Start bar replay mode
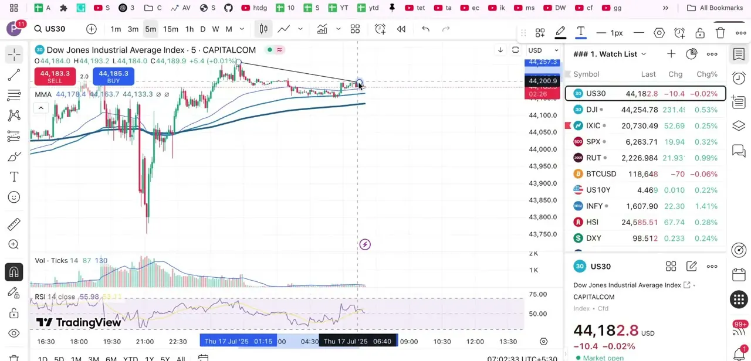The height and width of the screenshot is (361, 751). [x=401, y=29]
